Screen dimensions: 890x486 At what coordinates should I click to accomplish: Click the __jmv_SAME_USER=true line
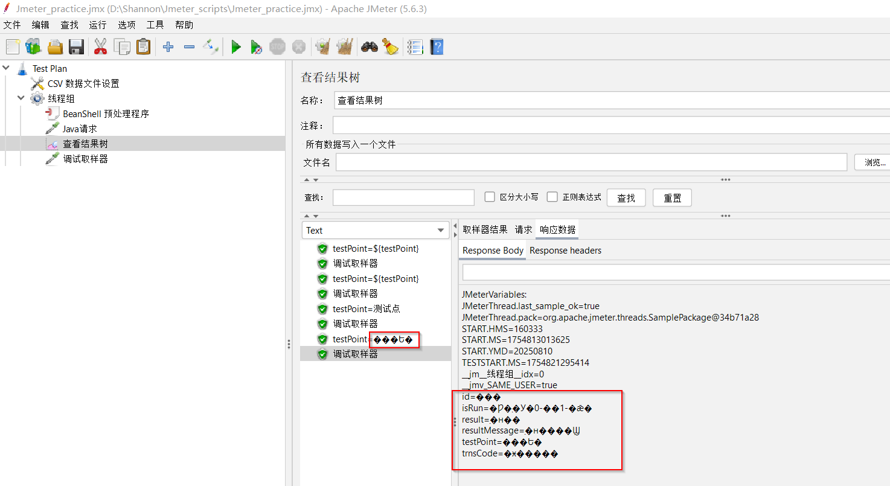click(x=509, y=385)
